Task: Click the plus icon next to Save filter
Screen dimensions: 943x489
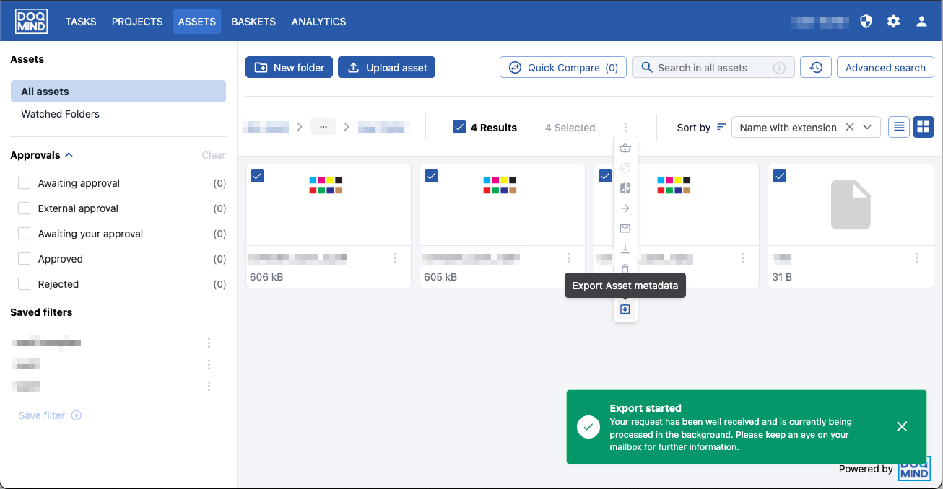Action: (x=77, y=415)
